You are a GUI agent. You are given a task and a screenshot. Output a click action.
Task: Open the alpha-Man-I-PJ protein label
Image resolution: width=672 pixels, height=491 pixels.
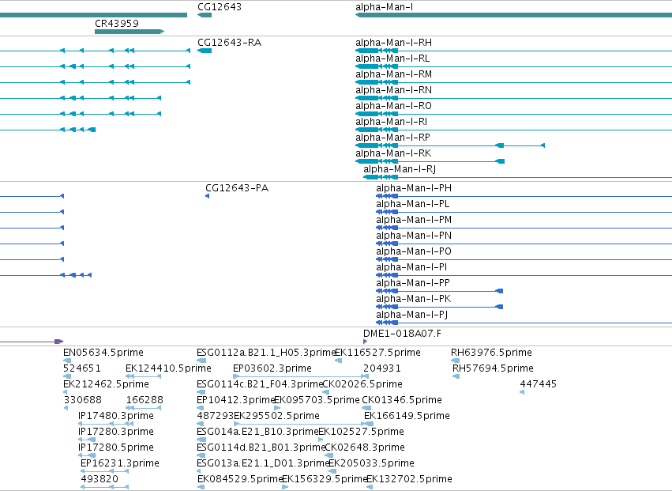click(412, 315)
